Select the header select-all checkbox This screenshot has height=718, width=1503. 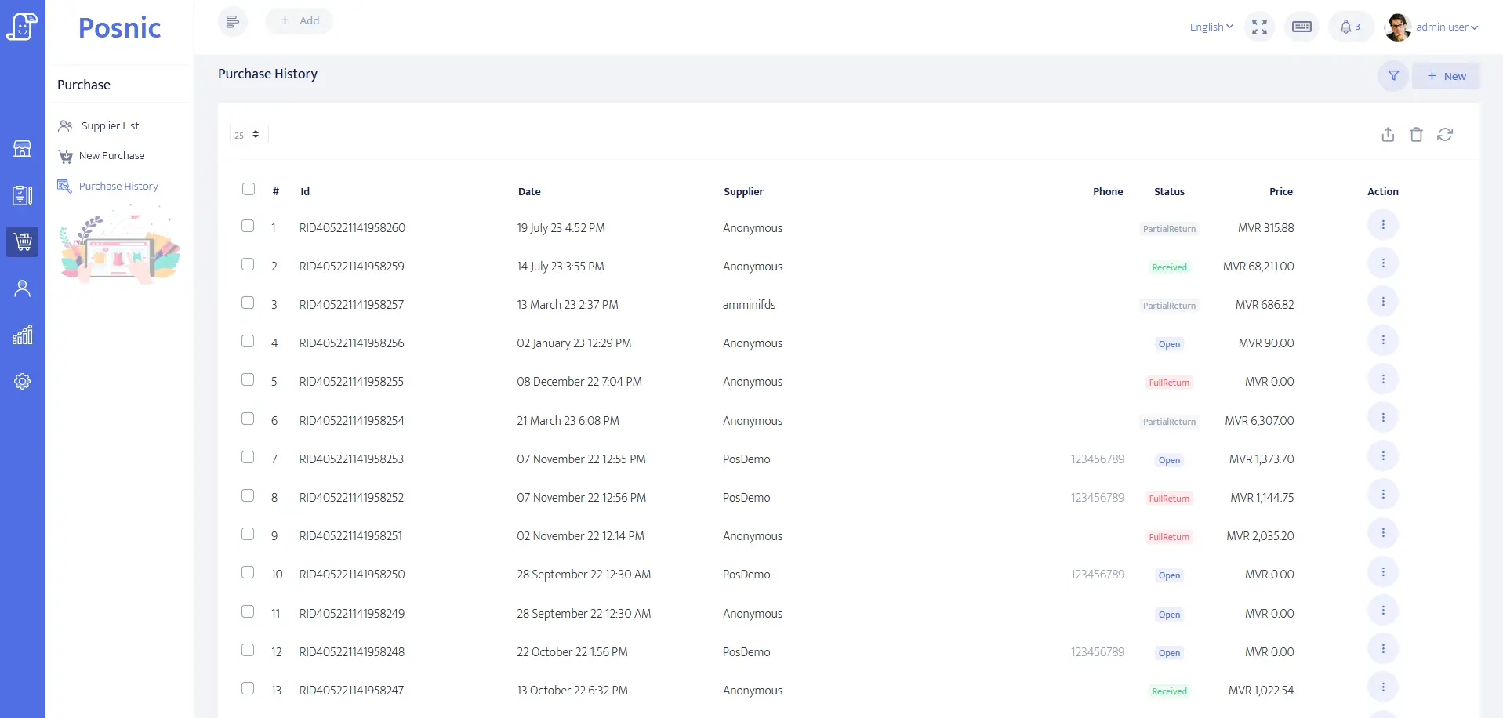click(x=249, y=189)
